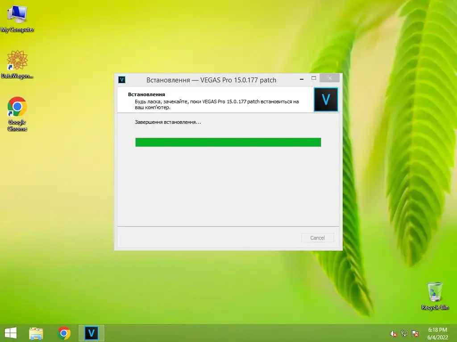Click the large VEGAS logo in installer header

326,99
